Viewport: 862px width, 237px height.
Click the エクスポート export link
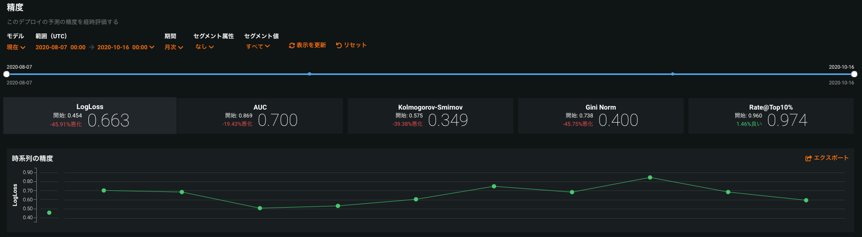[827, 158]
